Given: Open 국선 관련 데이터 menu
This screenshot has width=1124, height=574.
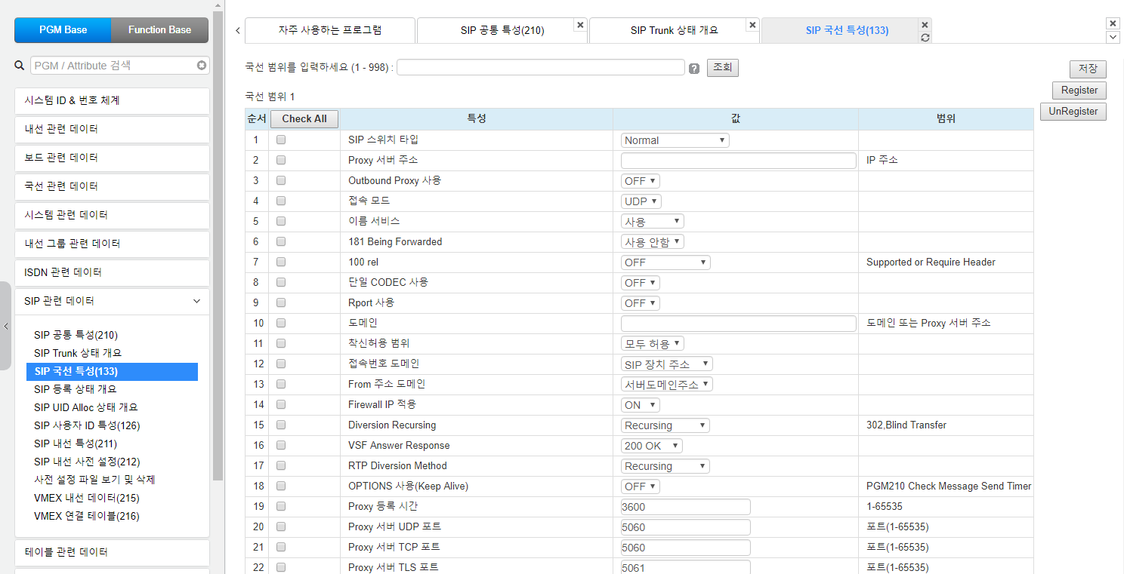Looking at the screenshot, I should click(112, 186).
